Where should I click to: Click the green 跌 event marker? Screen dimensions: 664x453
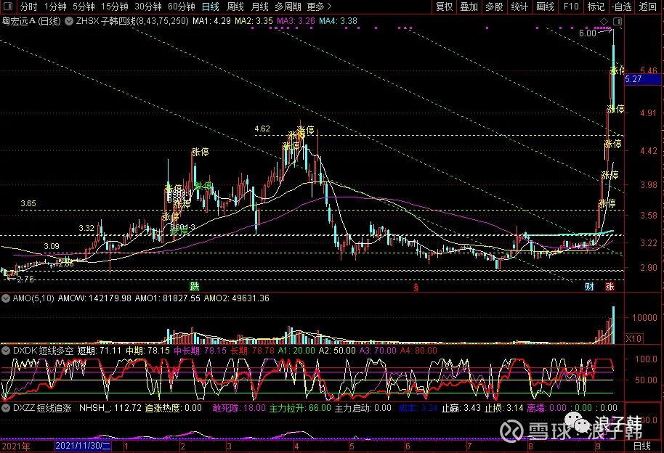(x=195, y=287)
